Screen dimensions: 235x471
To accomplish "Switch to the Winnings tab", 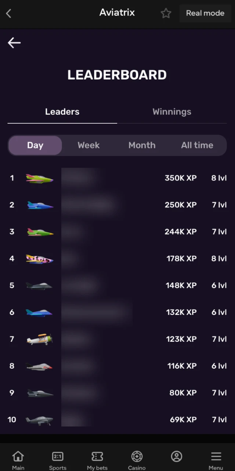I will tap(171, 111).
